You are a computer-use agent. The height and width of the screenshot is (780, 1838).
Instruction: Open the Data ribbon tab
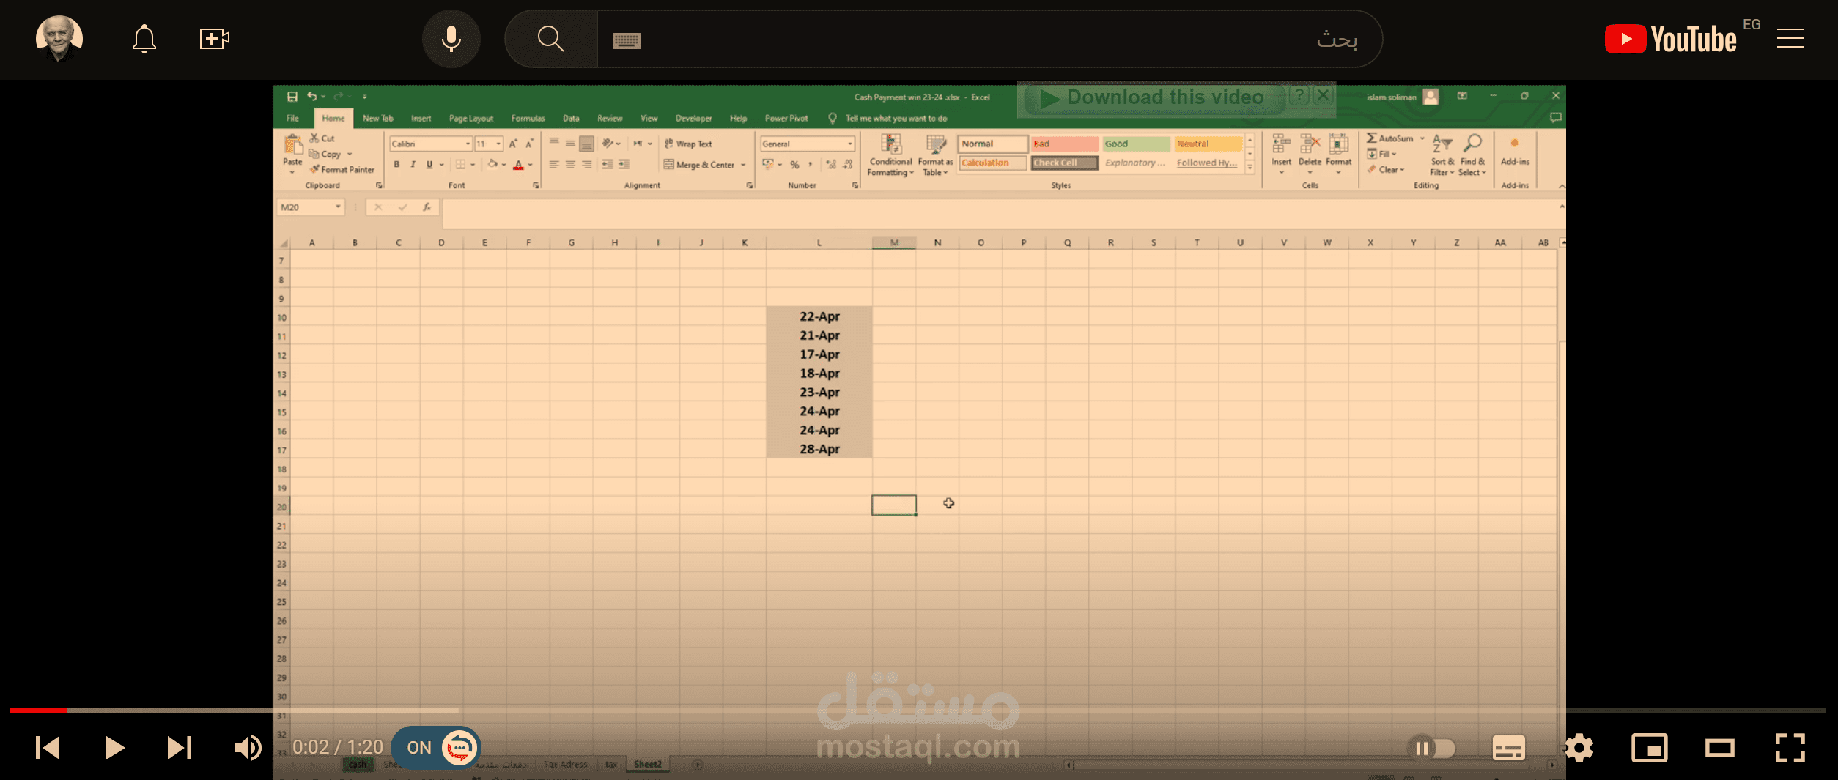(x=571, y=118)
